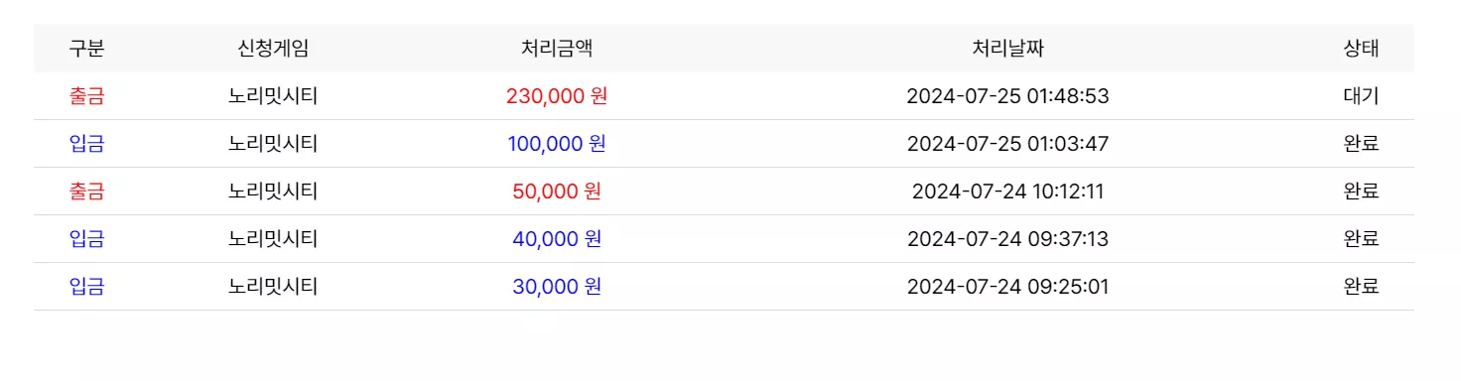
Task: Click the 완료 status in the 09:25:01 row
Action: tap(1361, 287)
